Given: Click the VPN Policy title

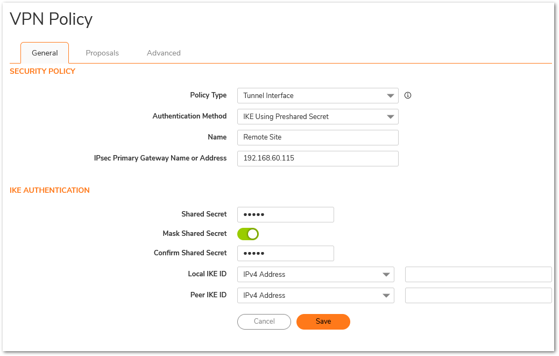Looking at the screenshot, I should 51,19.
